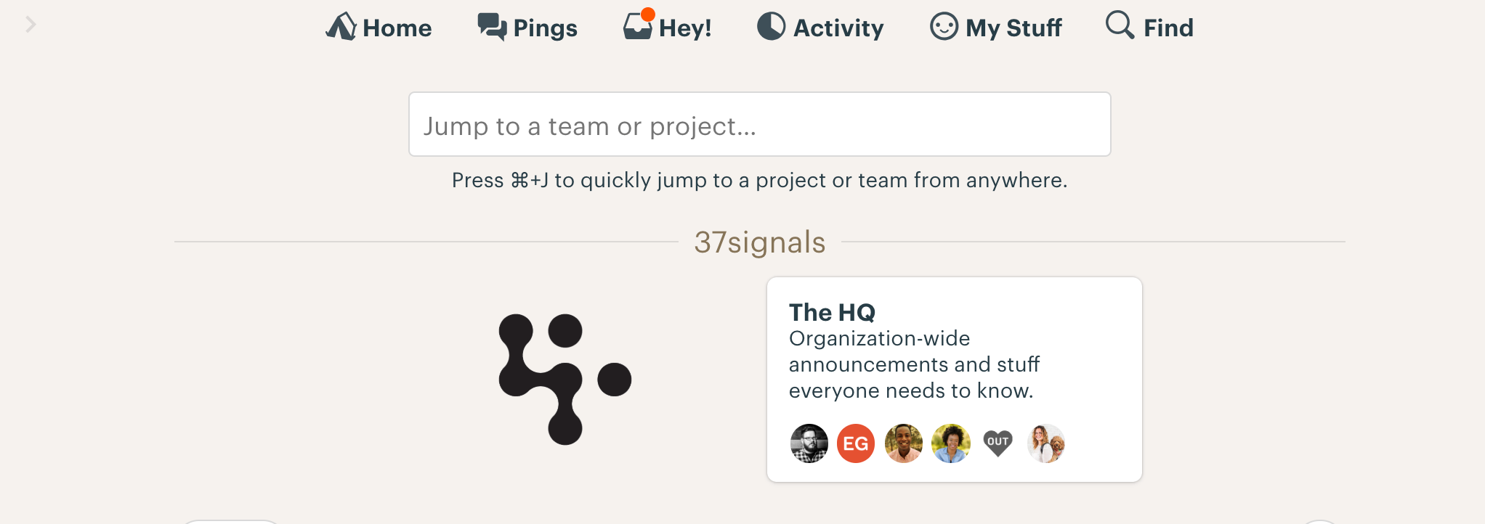Click the My Stuff smiley face icon

(x=943, y=27)
